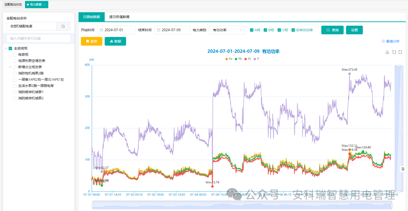408x211 pixels.
Task: Uncheck the B相 checkbox
Action: (266, 30)
